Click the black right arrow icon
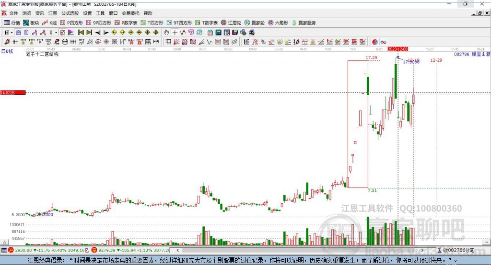 (x=106, y=33)
